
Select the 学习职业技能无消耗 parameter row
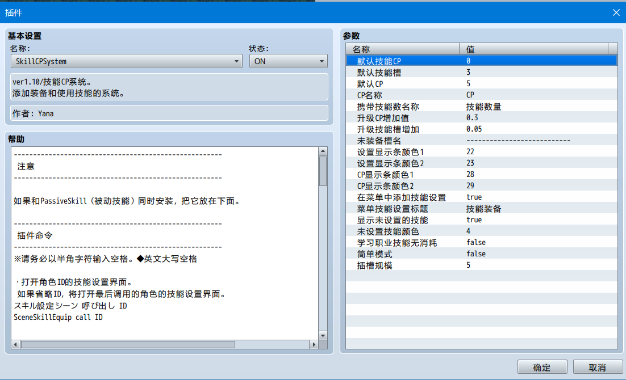click(x=482, y=243)
